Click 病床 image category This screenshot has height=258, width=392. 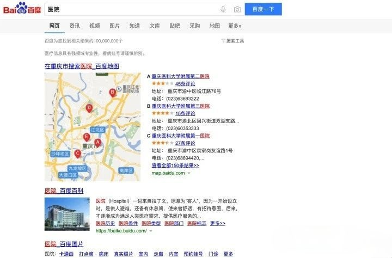tap(103, 254)
